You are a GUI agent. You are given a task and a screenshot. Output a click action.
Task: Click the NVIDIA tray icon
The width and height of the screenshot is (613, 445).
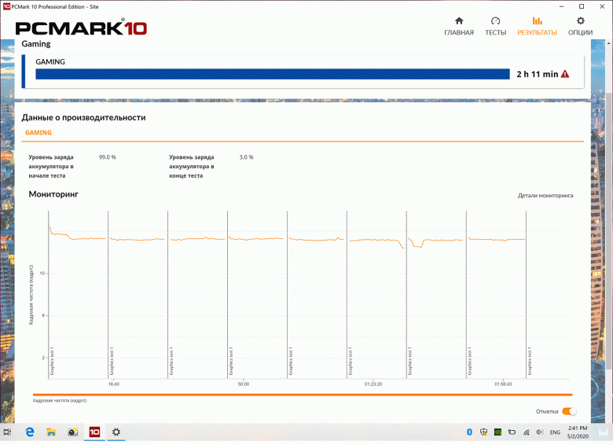497,432
